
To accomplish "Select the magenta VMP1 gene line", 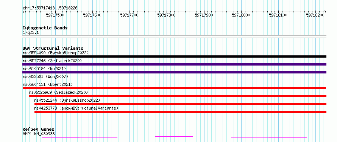I will 174,137.
